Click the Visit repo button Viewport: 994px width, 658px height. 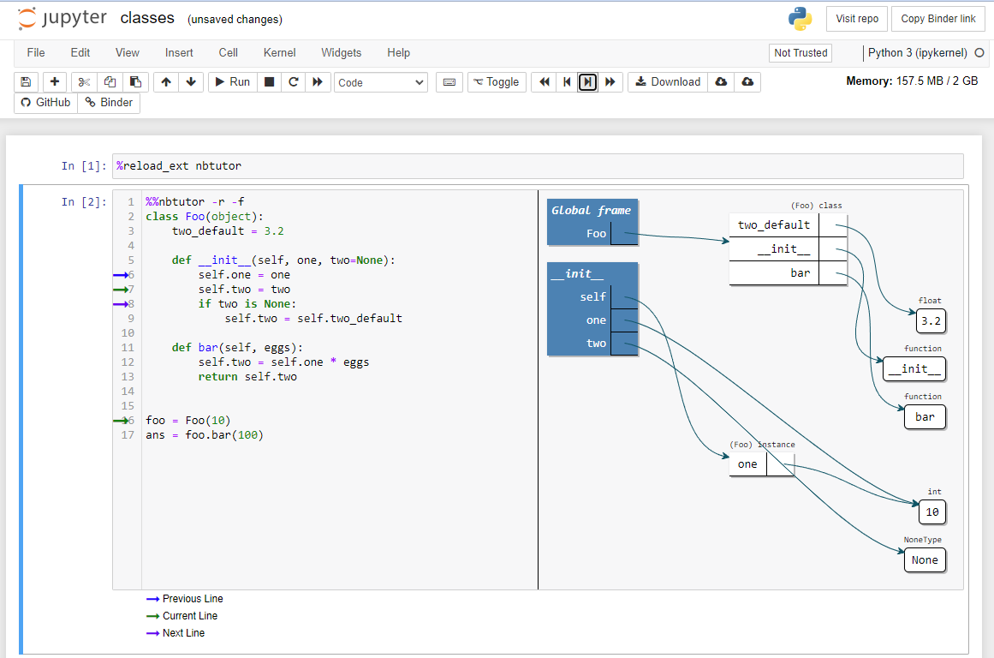tap(856, 19)
